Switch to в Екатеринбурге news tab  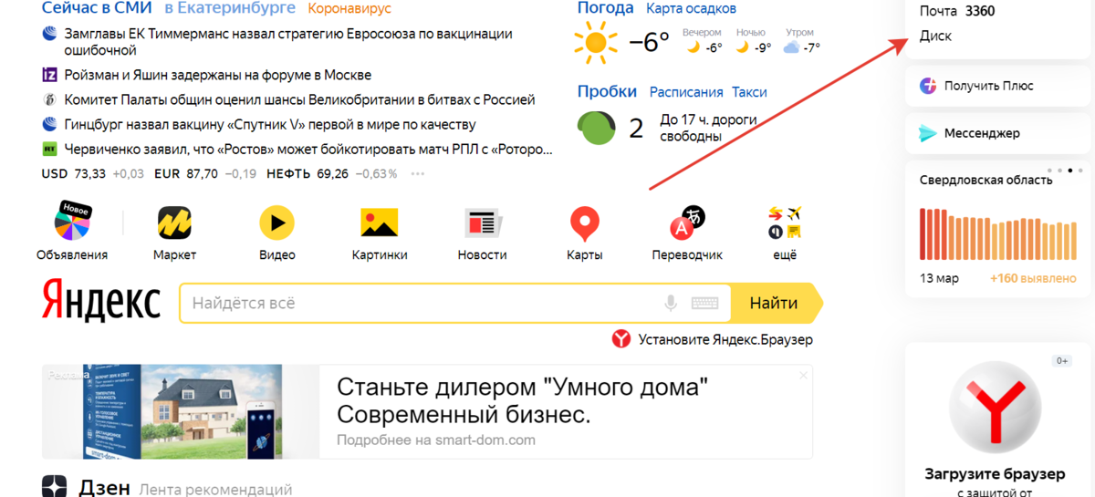coord(230,8)
